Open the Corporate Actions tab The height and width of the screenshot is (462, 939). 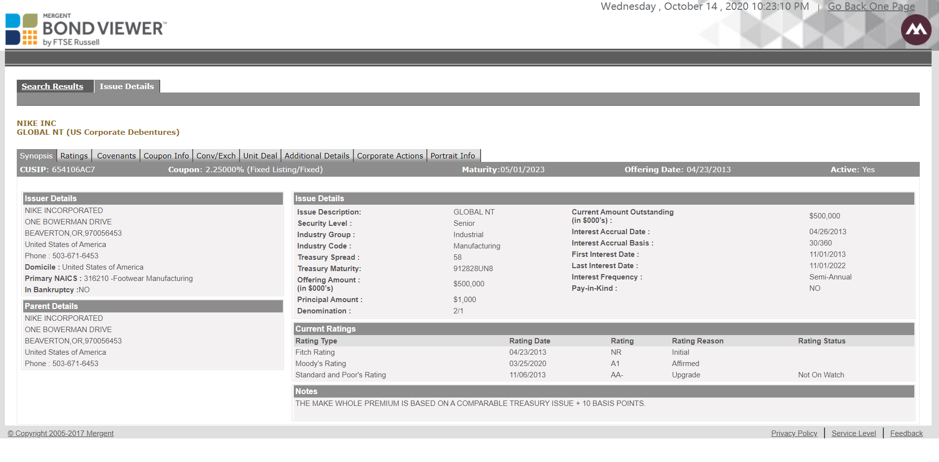click(390, 155)
